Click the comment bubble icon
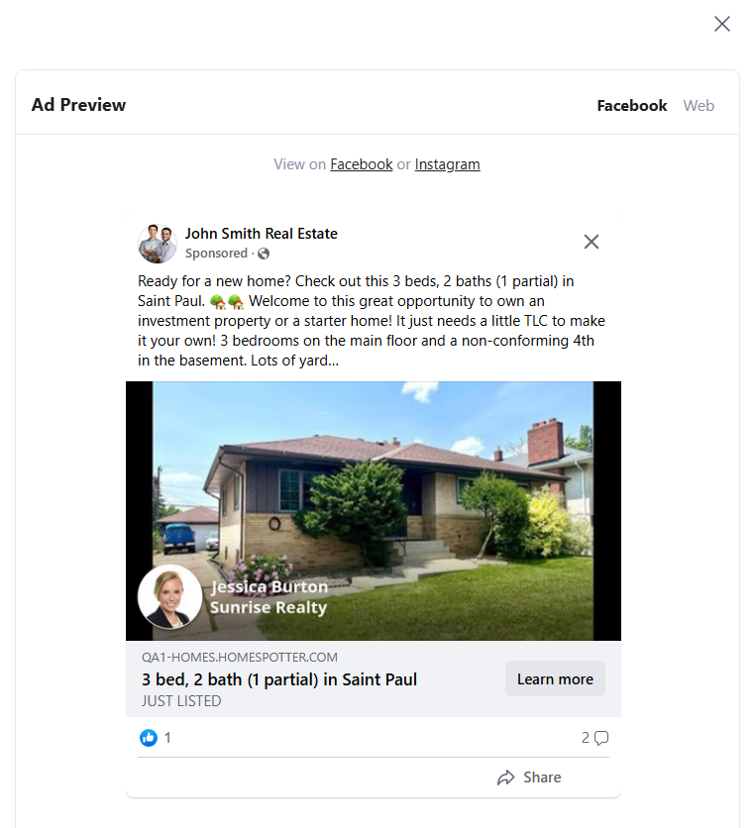The image size is (755, 828). 601,737
